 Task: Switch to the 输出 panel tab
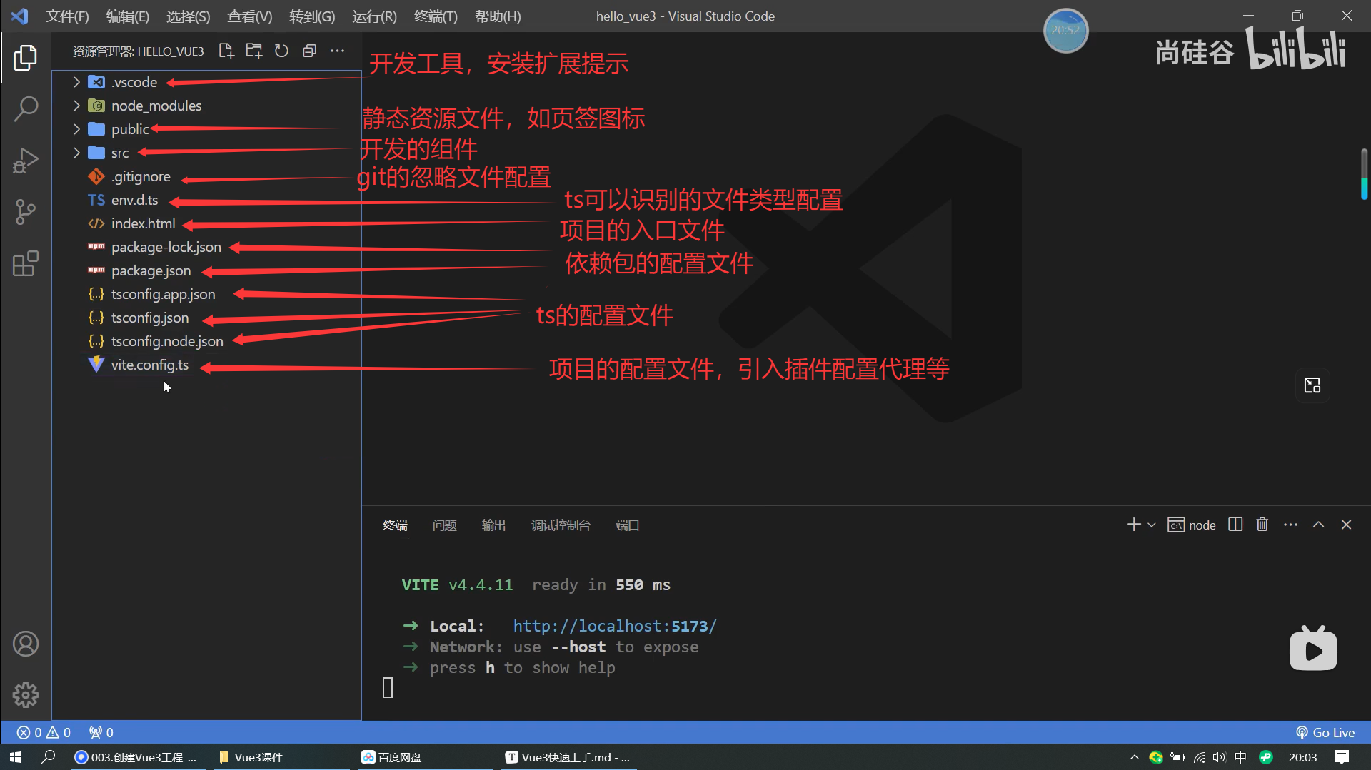(493, 525)
